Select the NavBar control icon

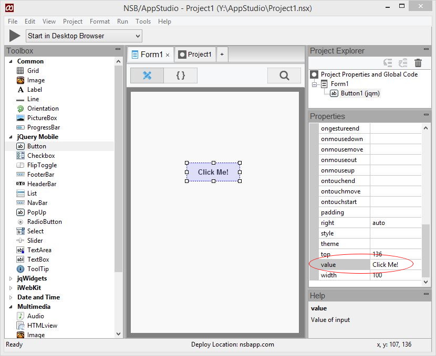pyautogui.click(x=20, y=203)
